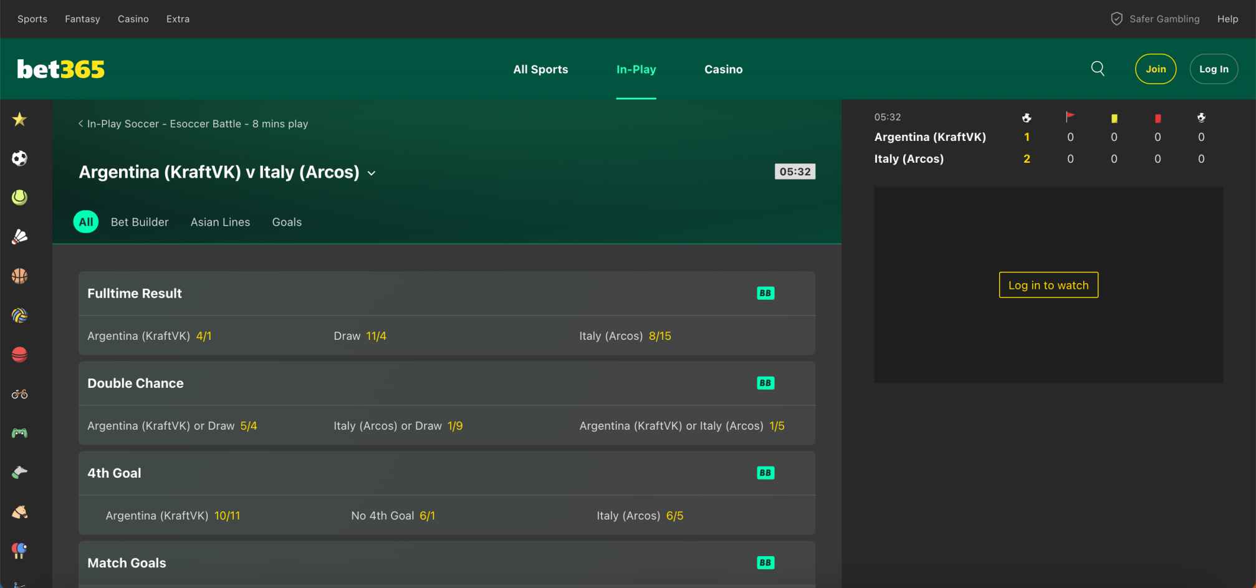Screen dimensions: 1256x588
Task: Open the Bet Builder icon on Fulltime Result
Action: [x=765, y=292]
